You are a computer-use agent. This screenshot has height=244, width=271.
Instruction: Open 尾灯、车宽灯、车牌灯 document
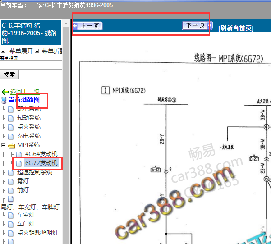pos(30,207)
